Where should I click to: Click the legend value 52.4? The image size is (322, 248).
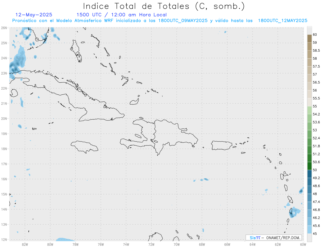click(x=316, y=138)
